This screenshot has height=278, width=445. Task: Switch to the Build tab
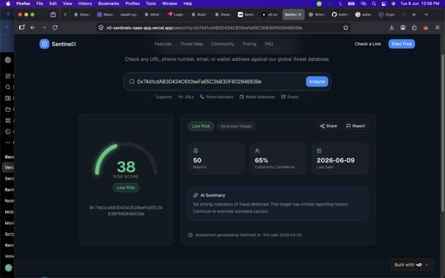pos(199,14)
